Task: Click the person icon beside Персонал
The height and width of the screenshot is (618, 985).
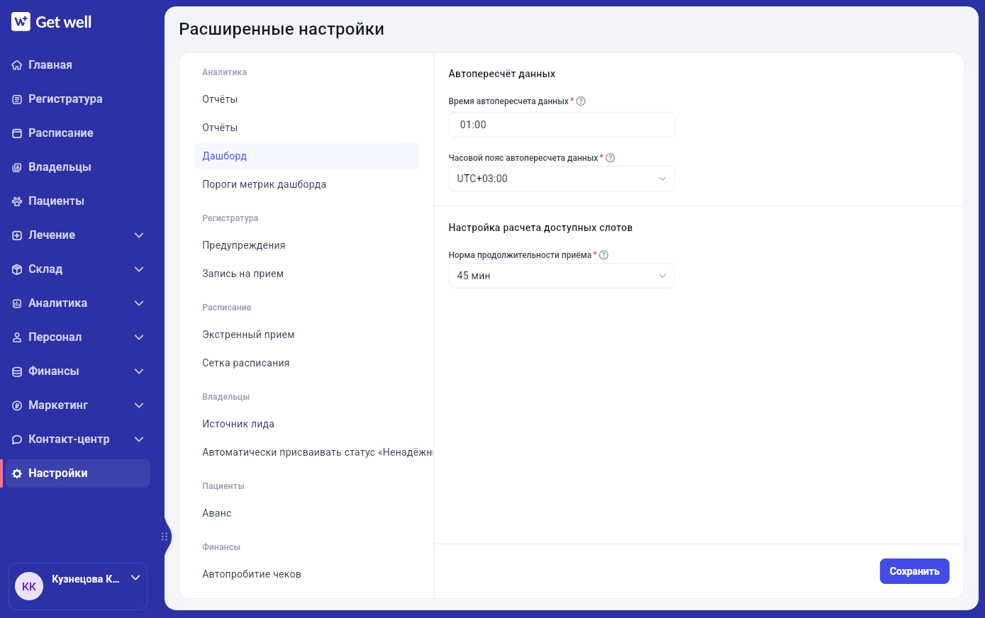Action: click(17, 337)
